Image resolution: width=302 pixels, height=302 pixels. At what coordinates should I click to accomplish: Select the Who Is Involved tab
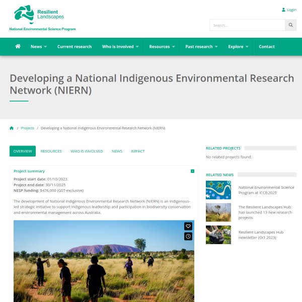(87, 151)
